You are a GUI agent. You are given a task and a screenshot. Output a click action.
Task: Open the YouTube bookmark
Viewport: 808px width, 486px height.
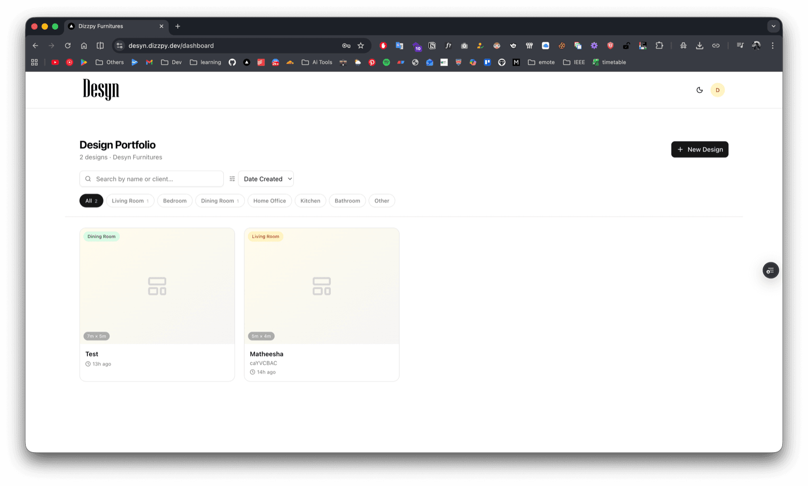click(x=55, y=62)
